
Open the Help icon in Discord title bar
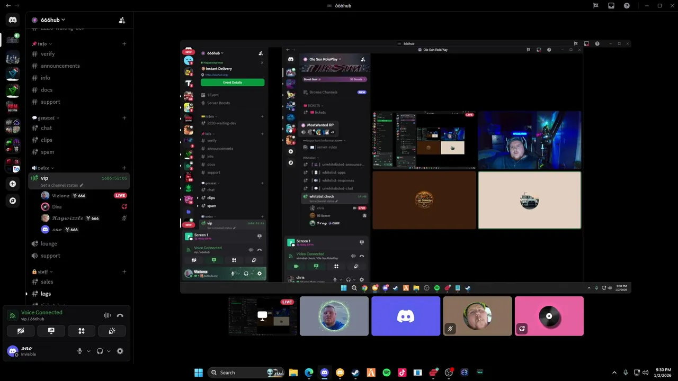pyautogui.click(x=627, y=6)
